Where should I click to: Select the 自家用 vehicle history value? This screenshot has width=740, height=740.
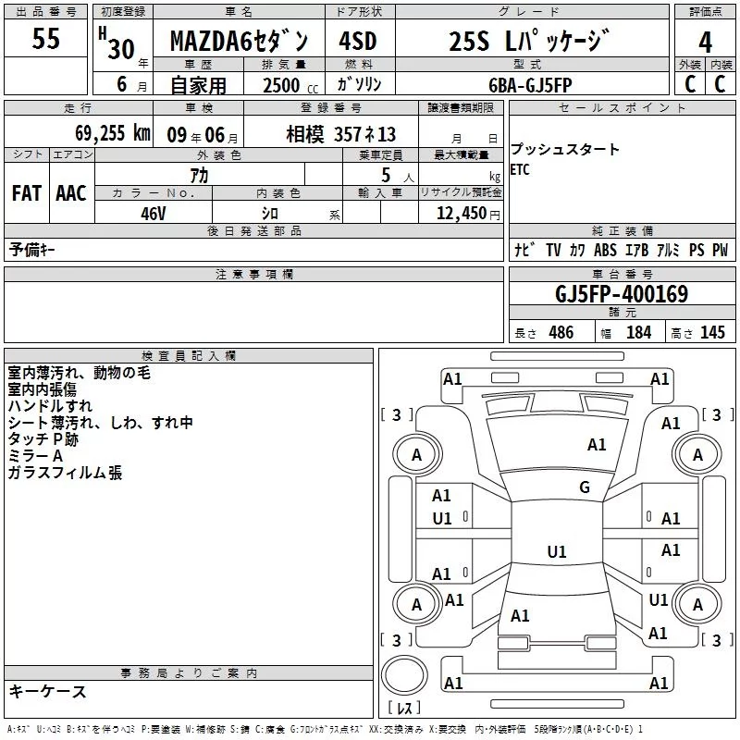click(198, 85)
